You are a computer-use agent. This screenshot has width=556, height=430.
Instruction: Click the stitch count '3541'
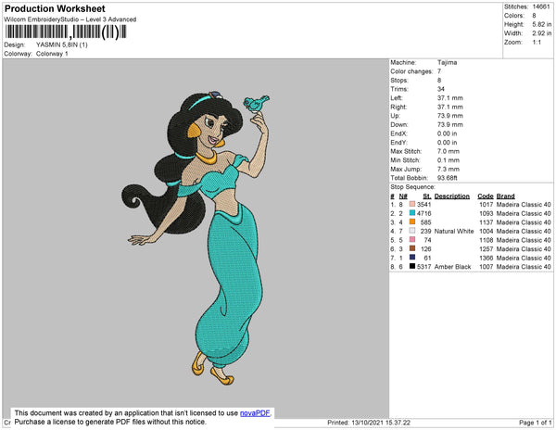424,205
